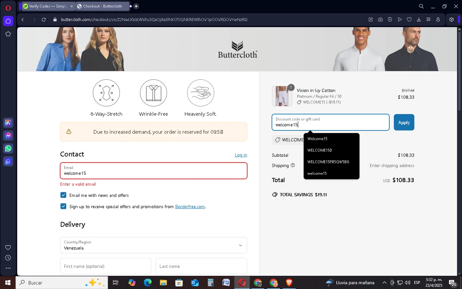462x289 pixels.
Task: Click the heart bookmark icon in the address bar
Action: coord(409,19)
